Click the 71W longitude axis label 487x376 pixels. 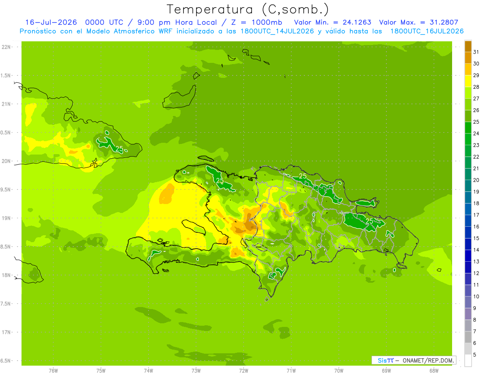coord(291,370)
